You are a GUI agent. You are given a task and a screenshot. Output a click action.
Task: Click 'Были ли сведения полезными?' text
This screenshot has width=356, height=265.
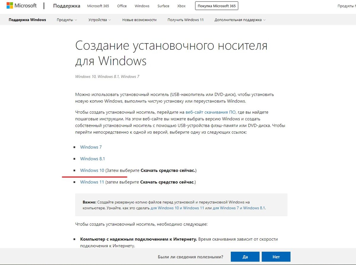(x=190, y=257)
